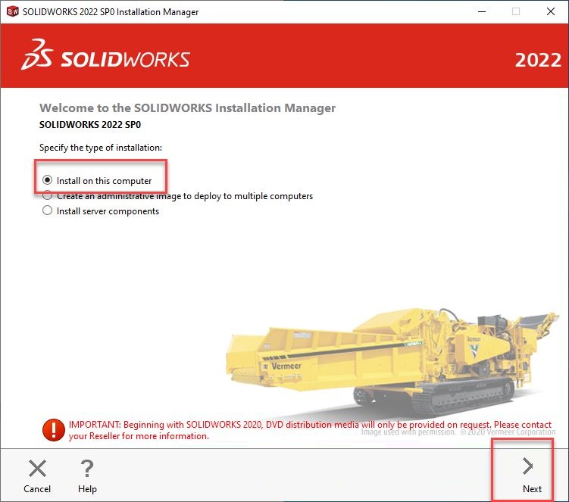569x502 pixels.
Task: Click the Cancel X icon
Action: click(37, 468)
